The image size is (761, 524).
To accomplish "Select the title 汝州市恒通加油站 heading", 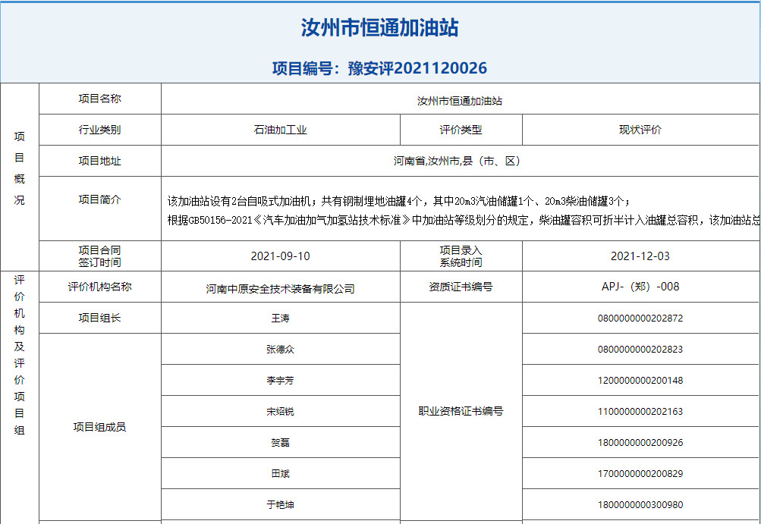I will [x=379, y=27].
